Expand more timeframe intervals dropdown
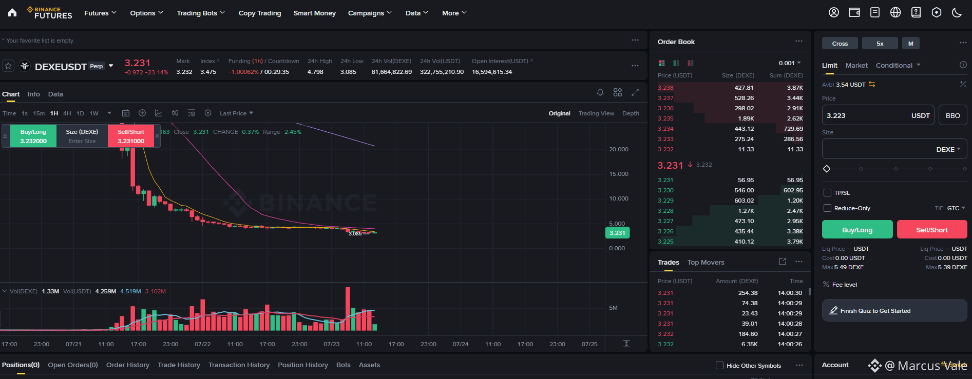 (x=109, y=113)
